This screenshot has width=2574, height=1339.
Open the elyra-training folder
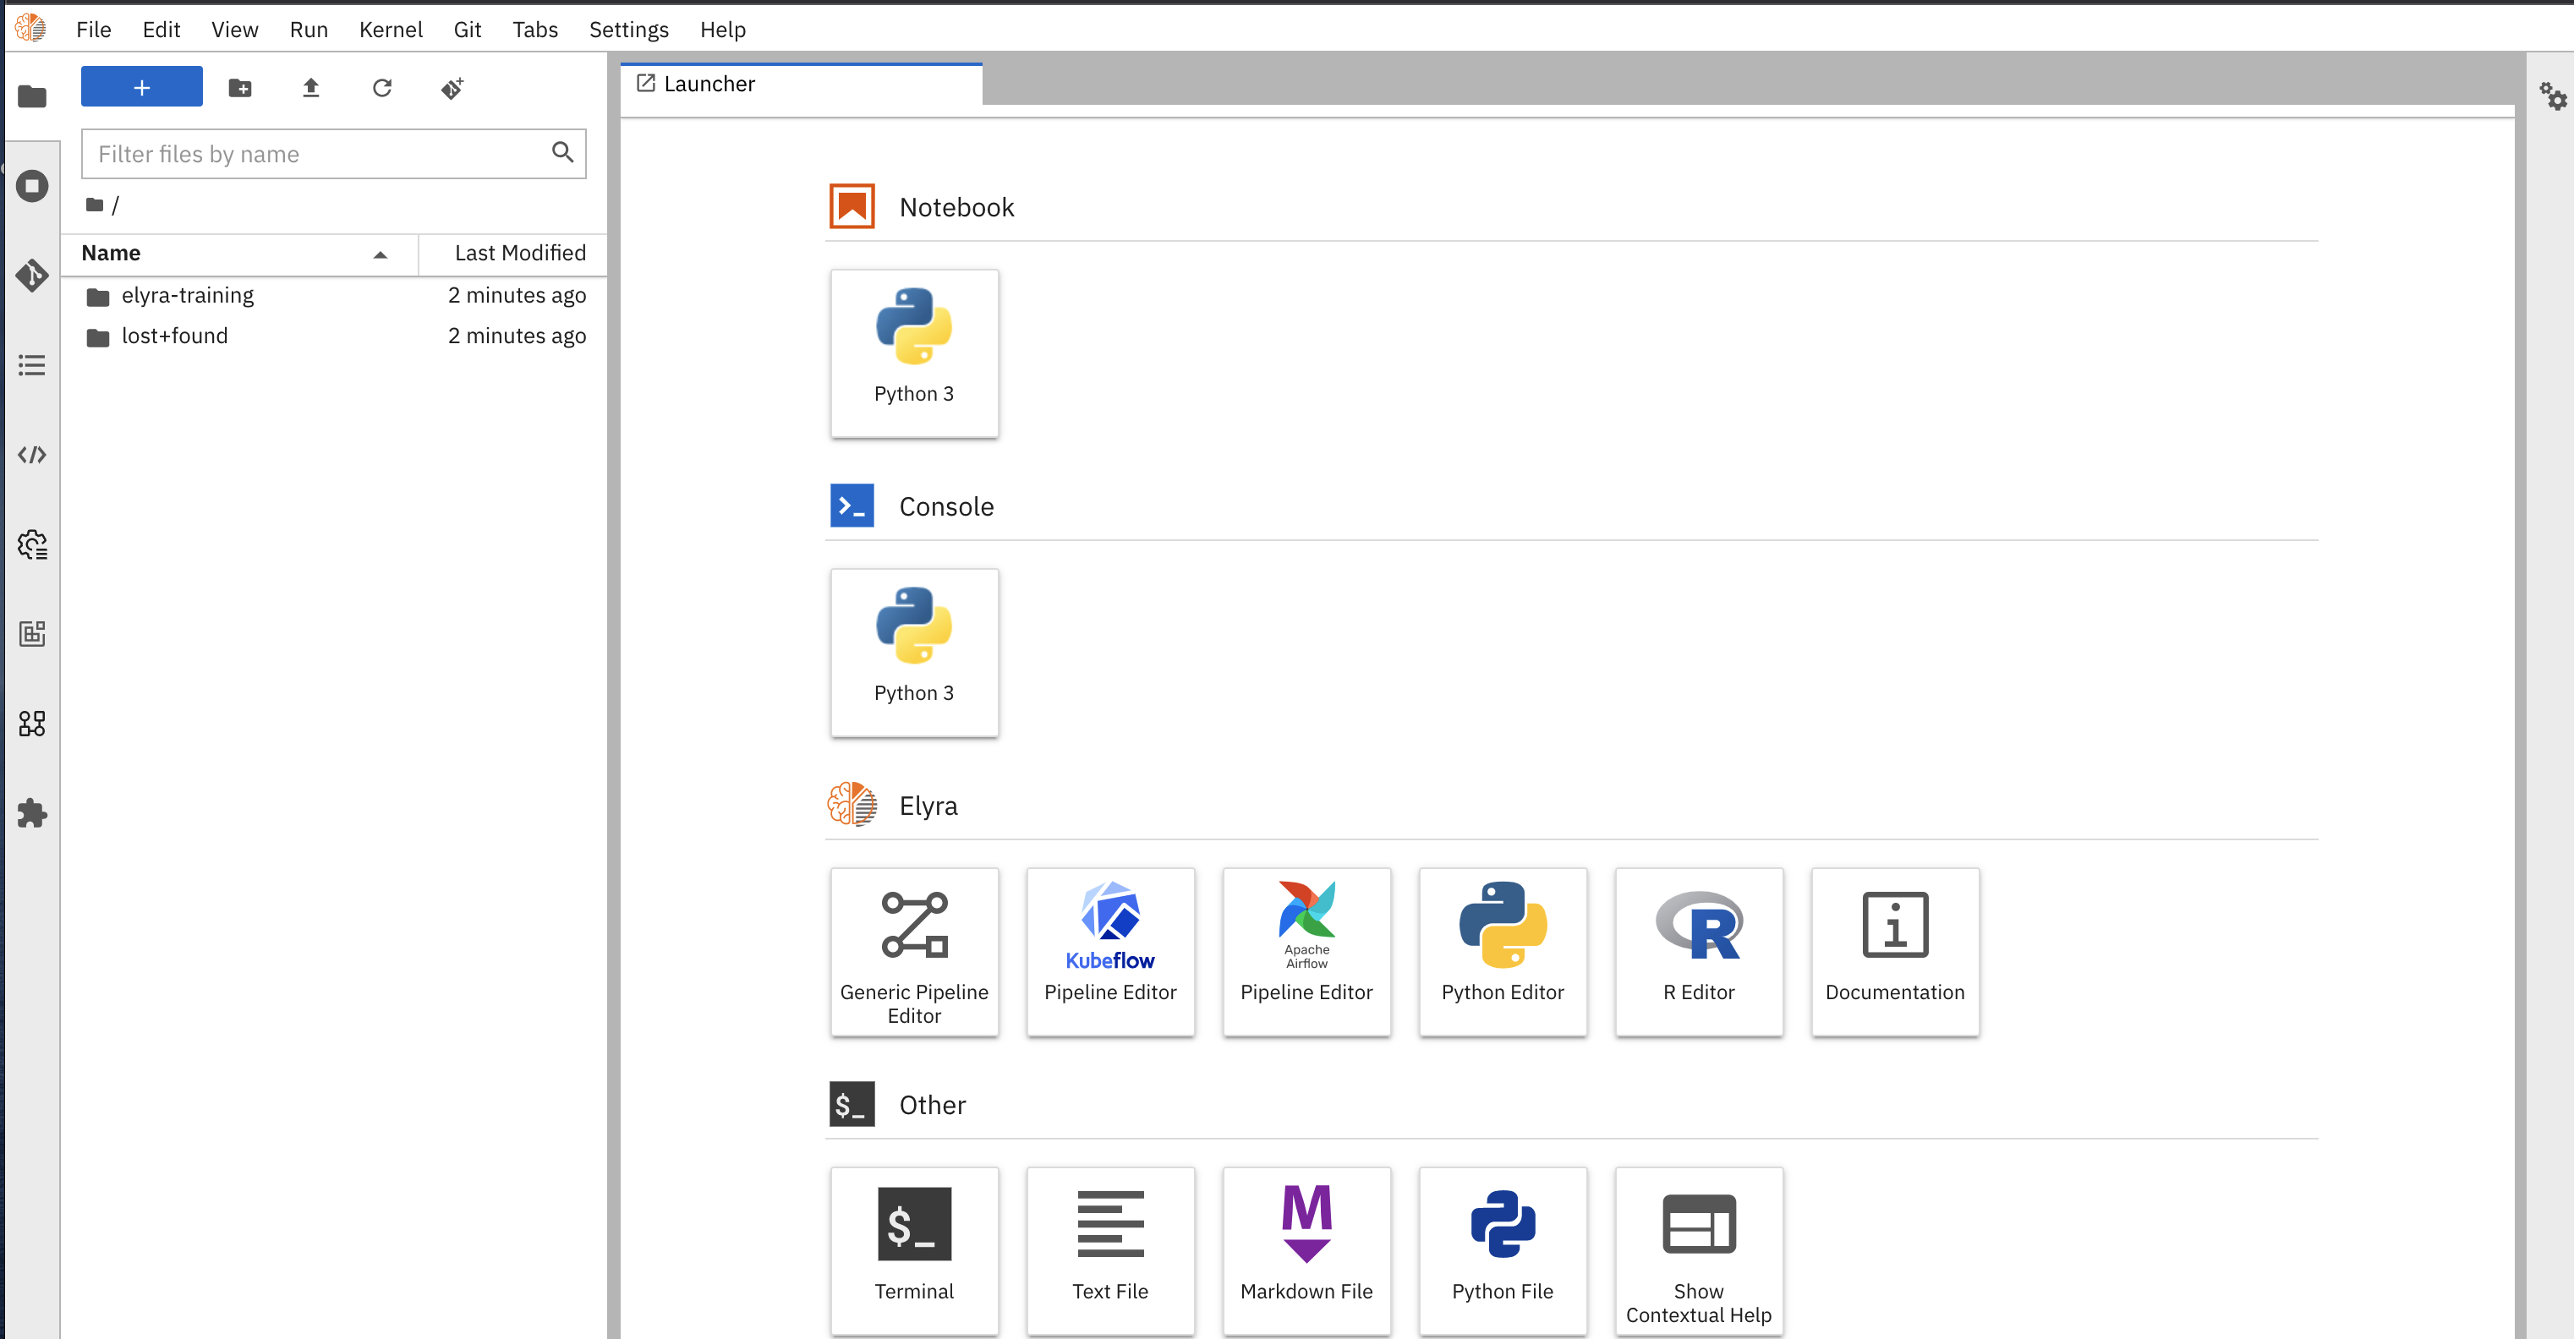[x=188, y=295]
